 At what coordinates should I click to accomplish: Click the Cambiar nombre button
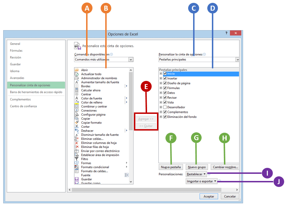[225, 167]
